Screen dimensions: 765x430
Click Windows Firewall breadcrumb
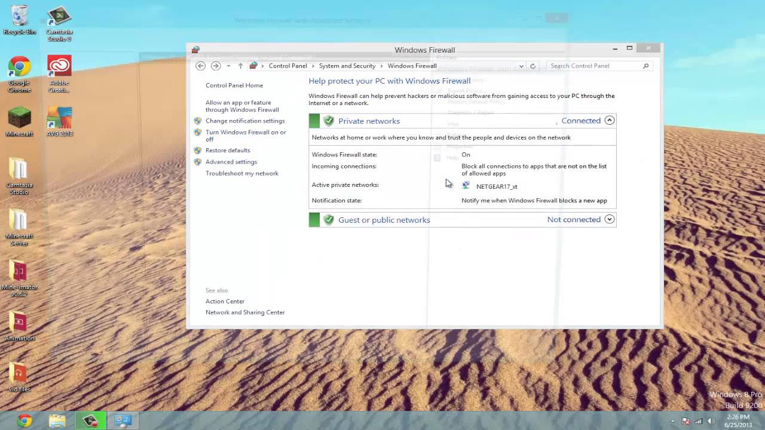click(412, 66)
